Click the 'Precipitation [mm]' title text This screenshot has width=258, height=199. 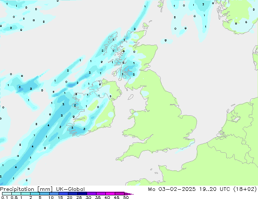(x=26, y=189)
